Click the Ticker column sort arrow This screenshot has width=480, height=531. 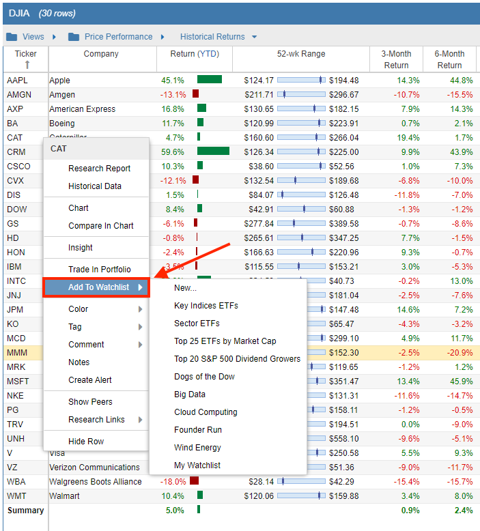pos(27,65)
